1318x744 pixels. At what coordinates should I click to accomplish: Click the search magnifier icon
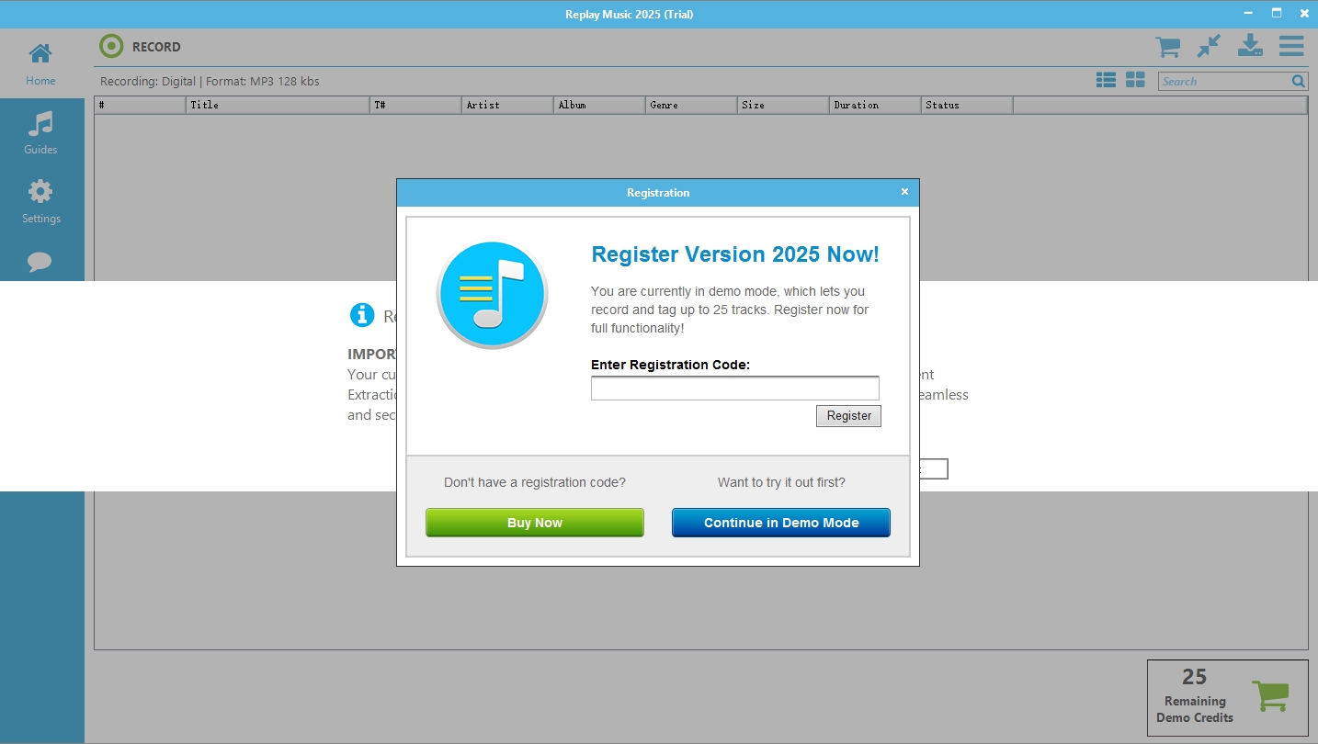click(1299, 82)
